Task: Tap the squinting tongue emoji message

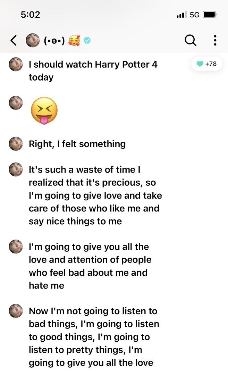Action: 44,110
